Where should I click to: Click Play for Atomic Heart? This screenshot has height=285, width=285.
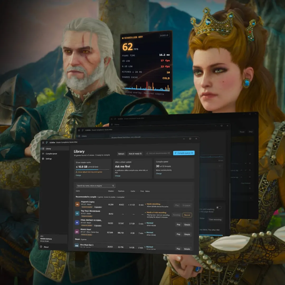(178, 234)
